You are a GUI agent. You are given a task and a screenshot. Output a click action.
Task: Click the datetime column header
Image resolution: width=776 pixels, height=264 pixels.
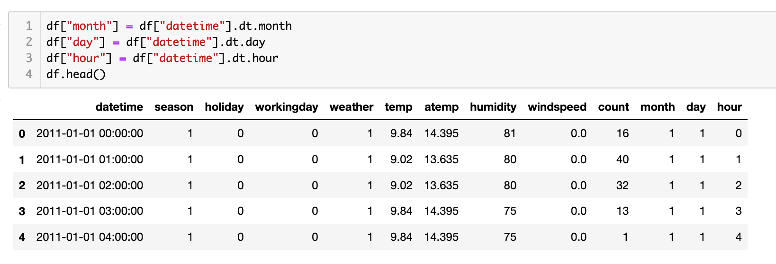tap(119, 107)
